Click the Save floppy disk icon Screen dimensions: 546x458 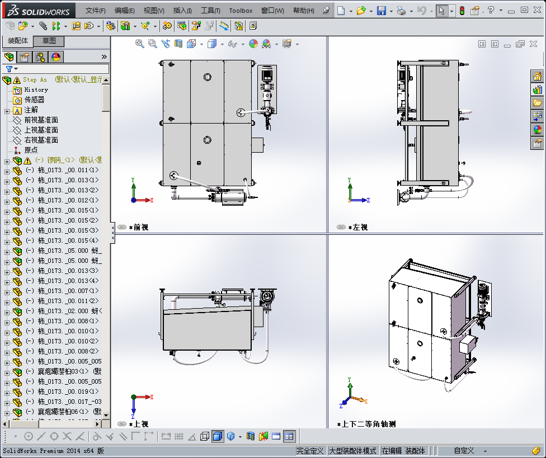[x=382, y=11]
